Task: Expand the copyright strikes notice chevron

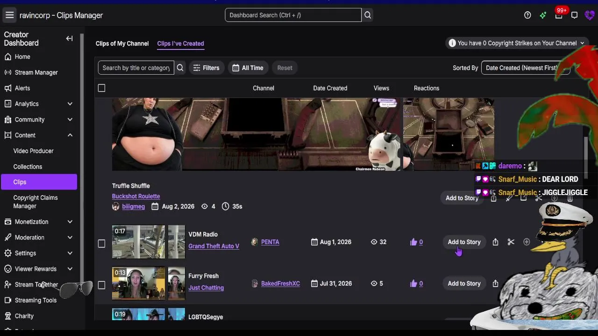Action: point(582,43)
